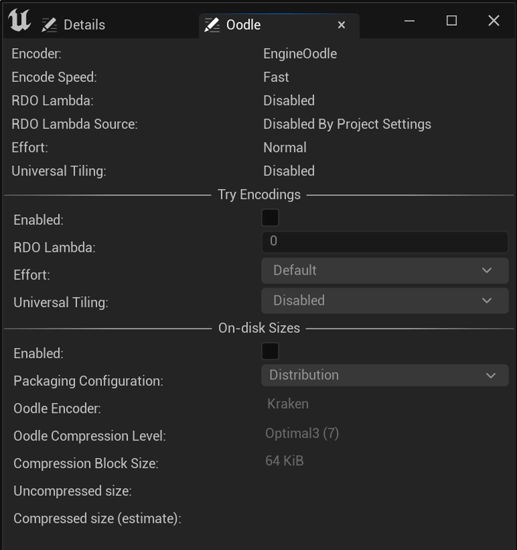Screen dimensions: 517x550
Task: Click the Compression Block Size label
Action: pyautogui.click(x=86, y=464)
